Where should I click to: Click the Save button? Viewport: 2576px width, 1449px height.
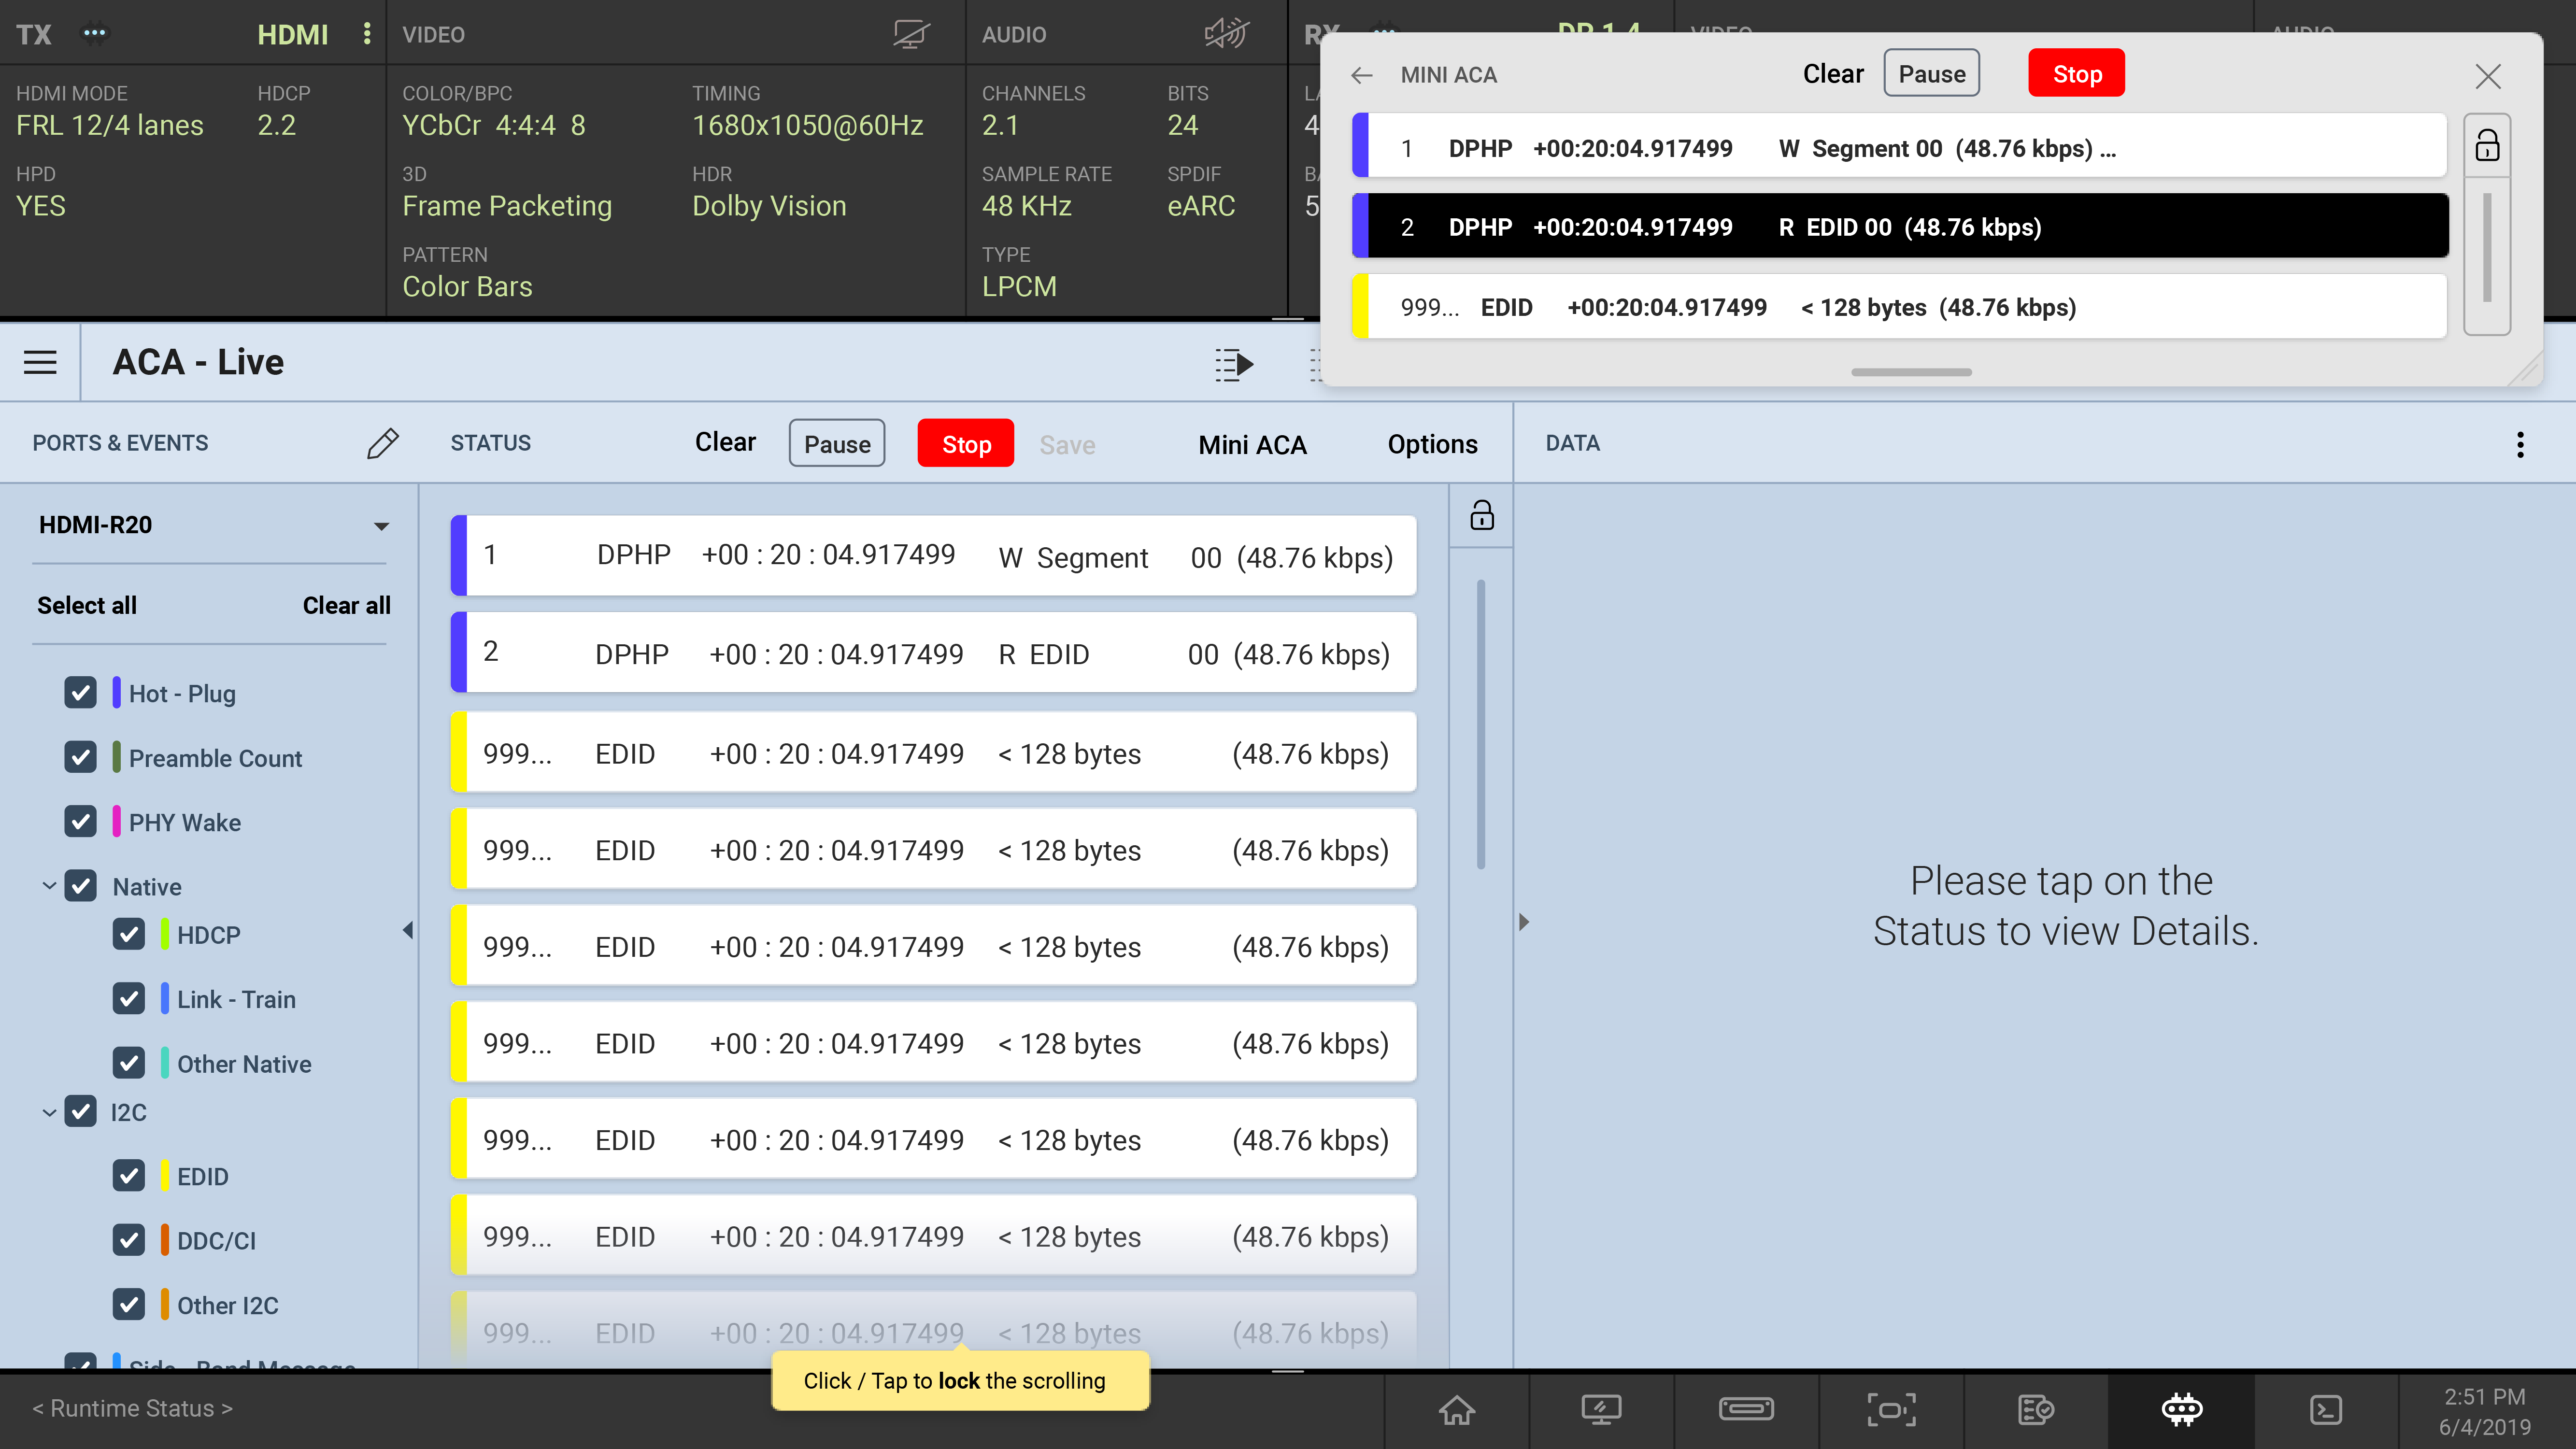click(x=1067, y=445)
